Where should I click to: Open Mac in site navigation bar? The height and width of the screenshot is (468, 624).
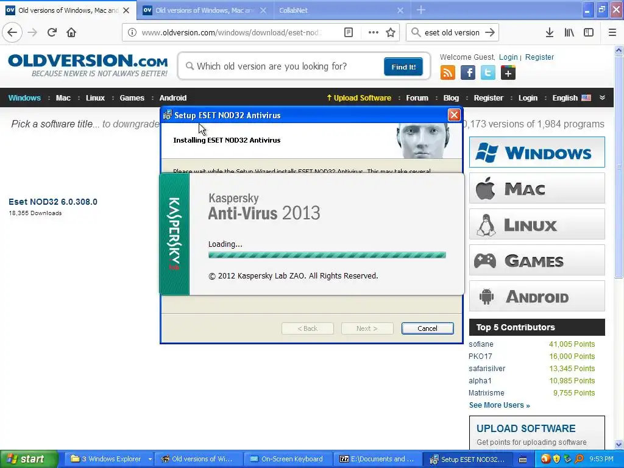63,97
